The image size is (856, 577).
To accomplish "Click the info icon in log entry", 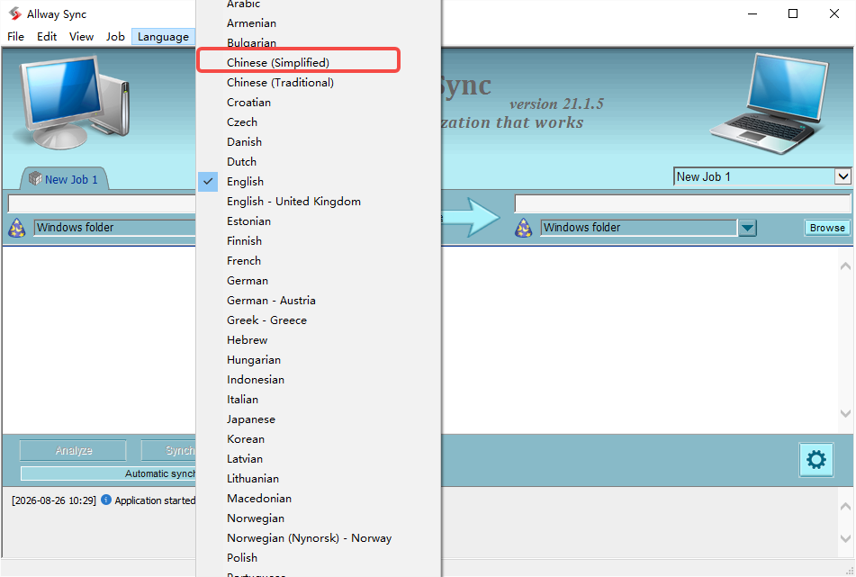I will (x=106, y=500).
